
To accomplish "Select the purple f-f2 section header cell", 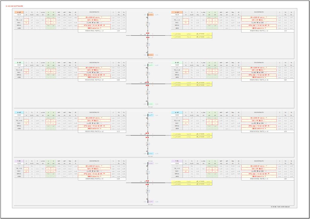I will click(x=19, y=161).
